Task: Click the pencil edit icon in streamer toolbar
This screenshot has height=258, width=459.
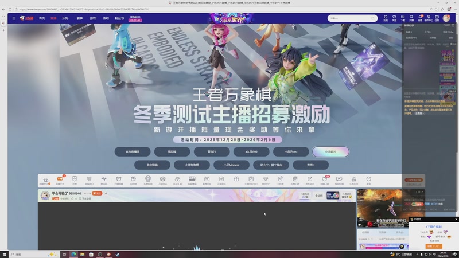Action: pyautogui.click(x=310, y=180)
